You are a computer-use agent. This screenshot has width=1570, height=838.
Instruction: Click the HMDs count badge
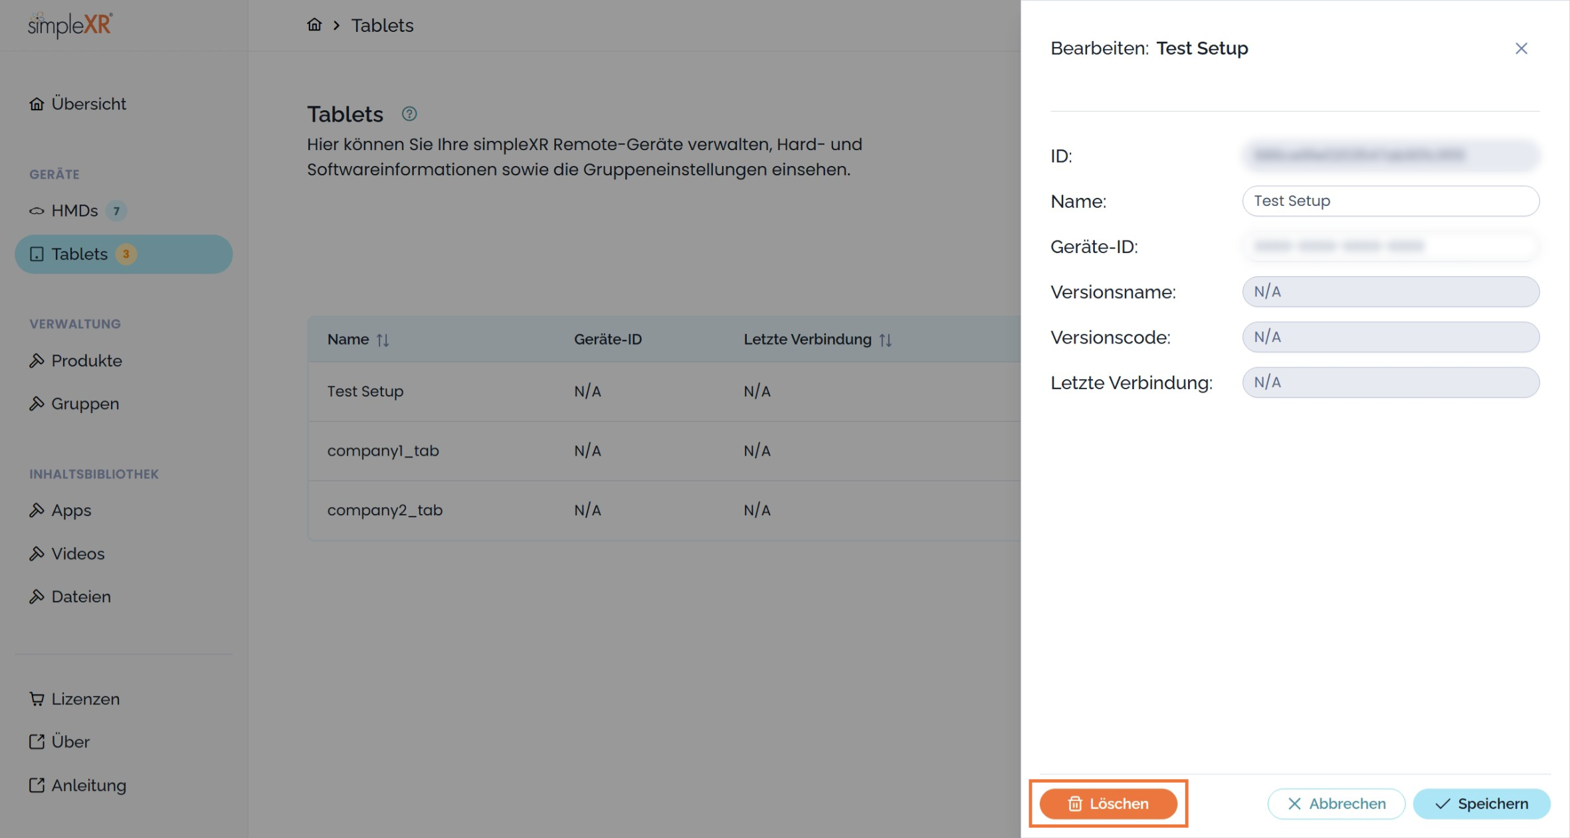(x=116, y=211)
